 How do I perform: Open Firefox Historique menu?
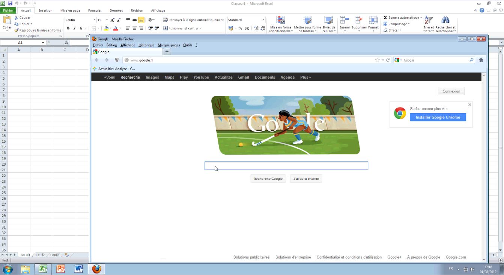146,45
